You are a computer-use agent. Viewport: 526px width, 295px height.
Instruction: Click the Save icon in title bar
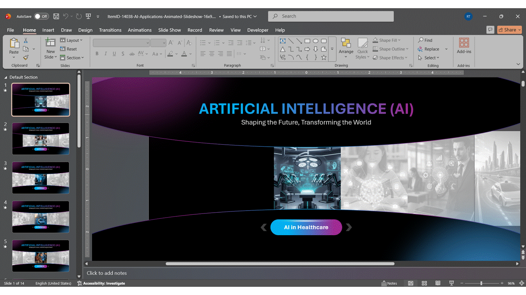56,16
